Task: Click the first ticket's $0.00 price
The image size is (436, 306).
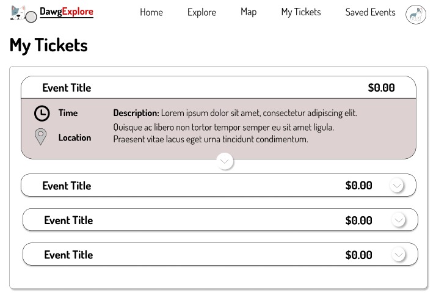Action: coord(381,88)
